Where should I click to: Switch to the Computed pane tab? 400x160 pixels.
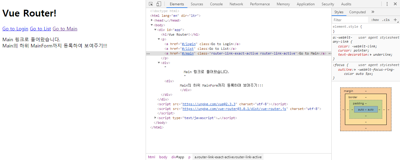[x=357, y=12]
